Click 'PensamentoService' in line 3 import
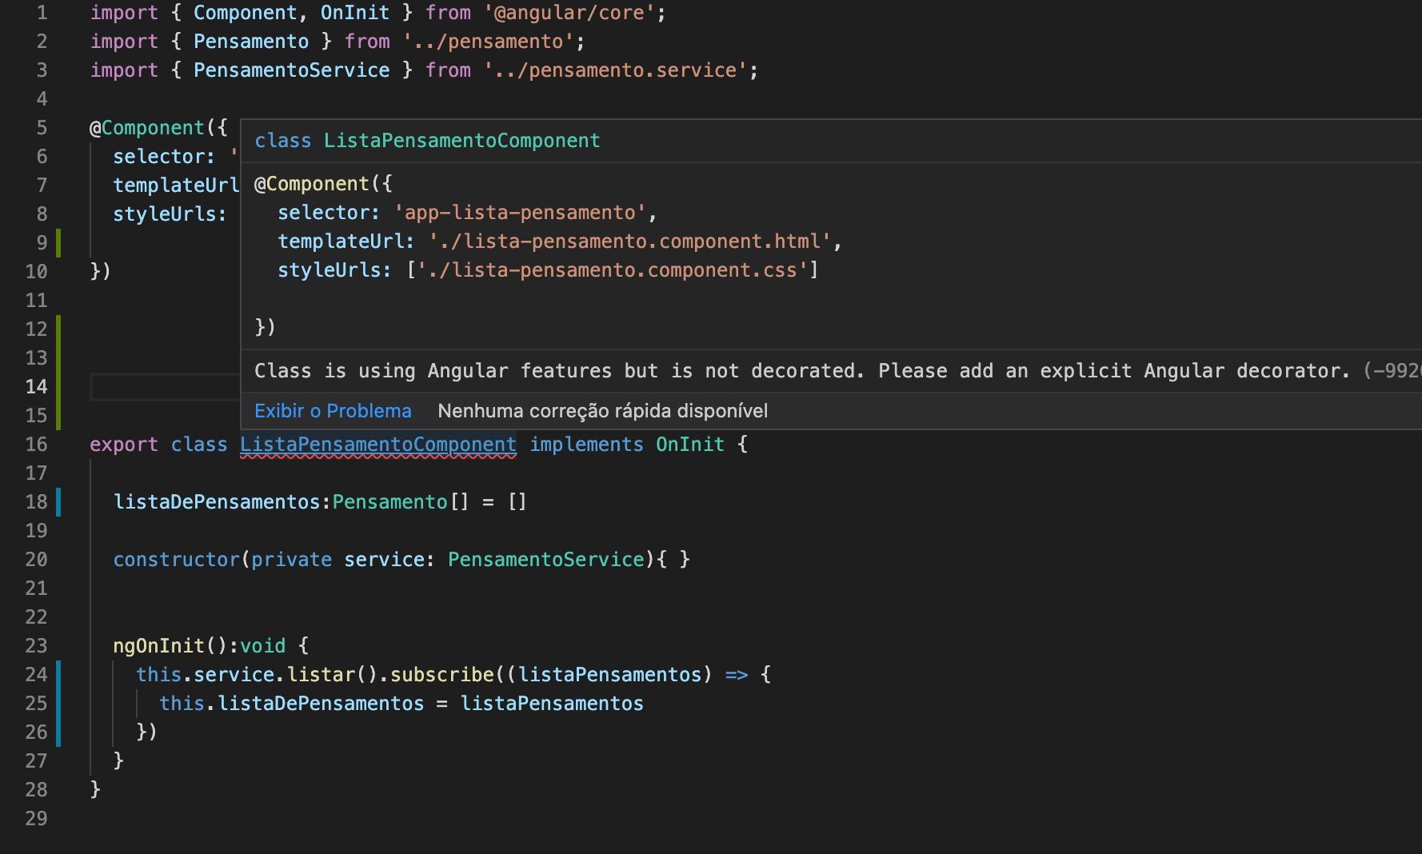Screen dimensions: 1422x854 [x=291, y=70]
